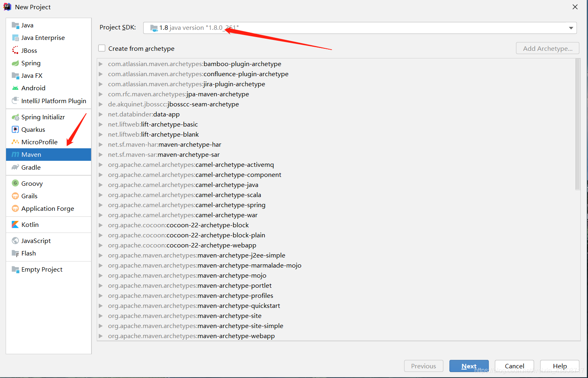Expand the lift-archetype-basic node
The height and width of the screenshot is (378, 588).
click(101, 125)
